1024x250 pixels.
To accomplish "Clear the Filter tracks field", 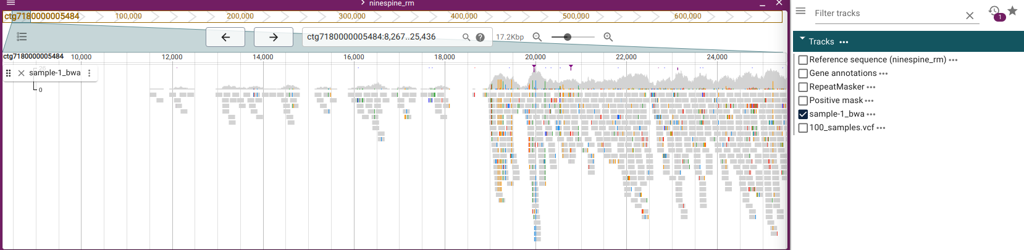I will point(970,15).
